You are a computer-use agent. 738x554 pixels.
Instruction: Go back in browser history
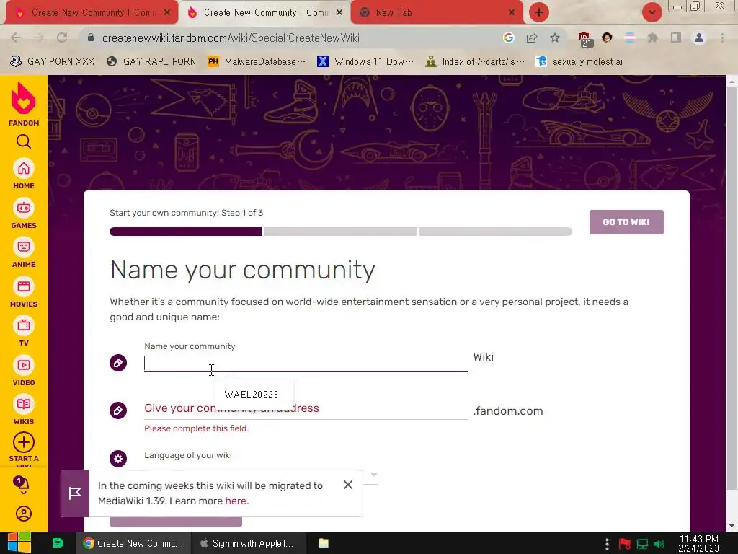16,38
